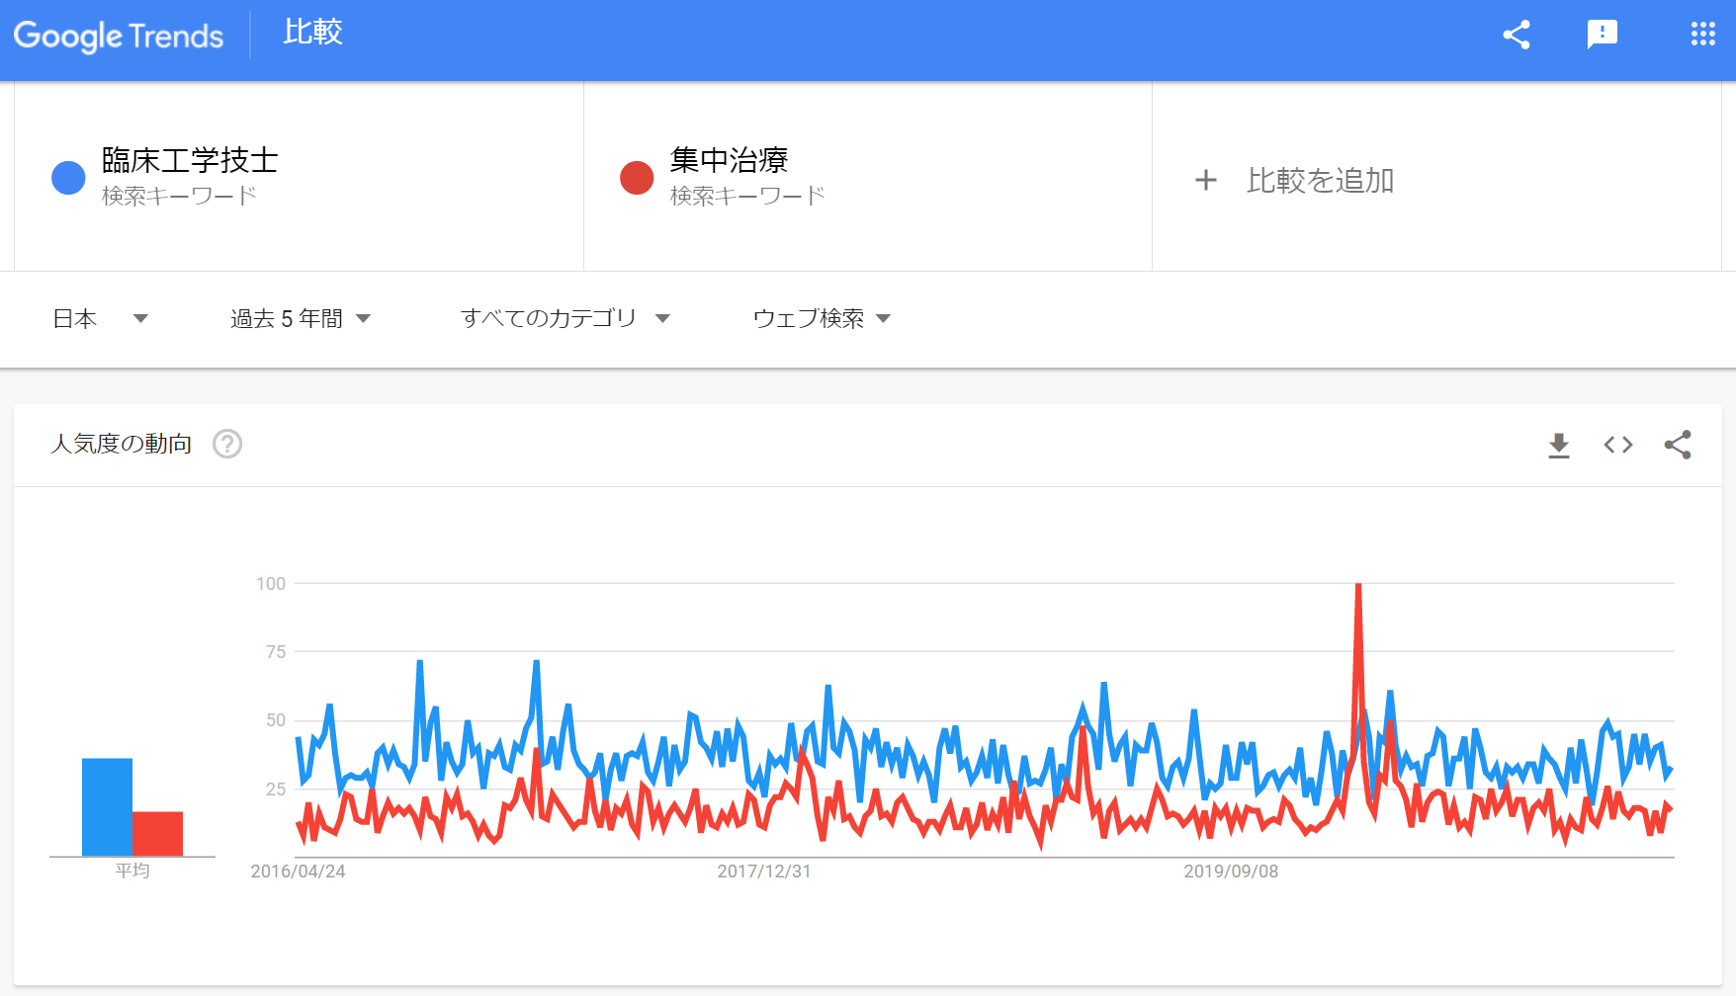Click the 比較を追加 button
The width and height of the screenshot is (1736, 996).
1295,180
